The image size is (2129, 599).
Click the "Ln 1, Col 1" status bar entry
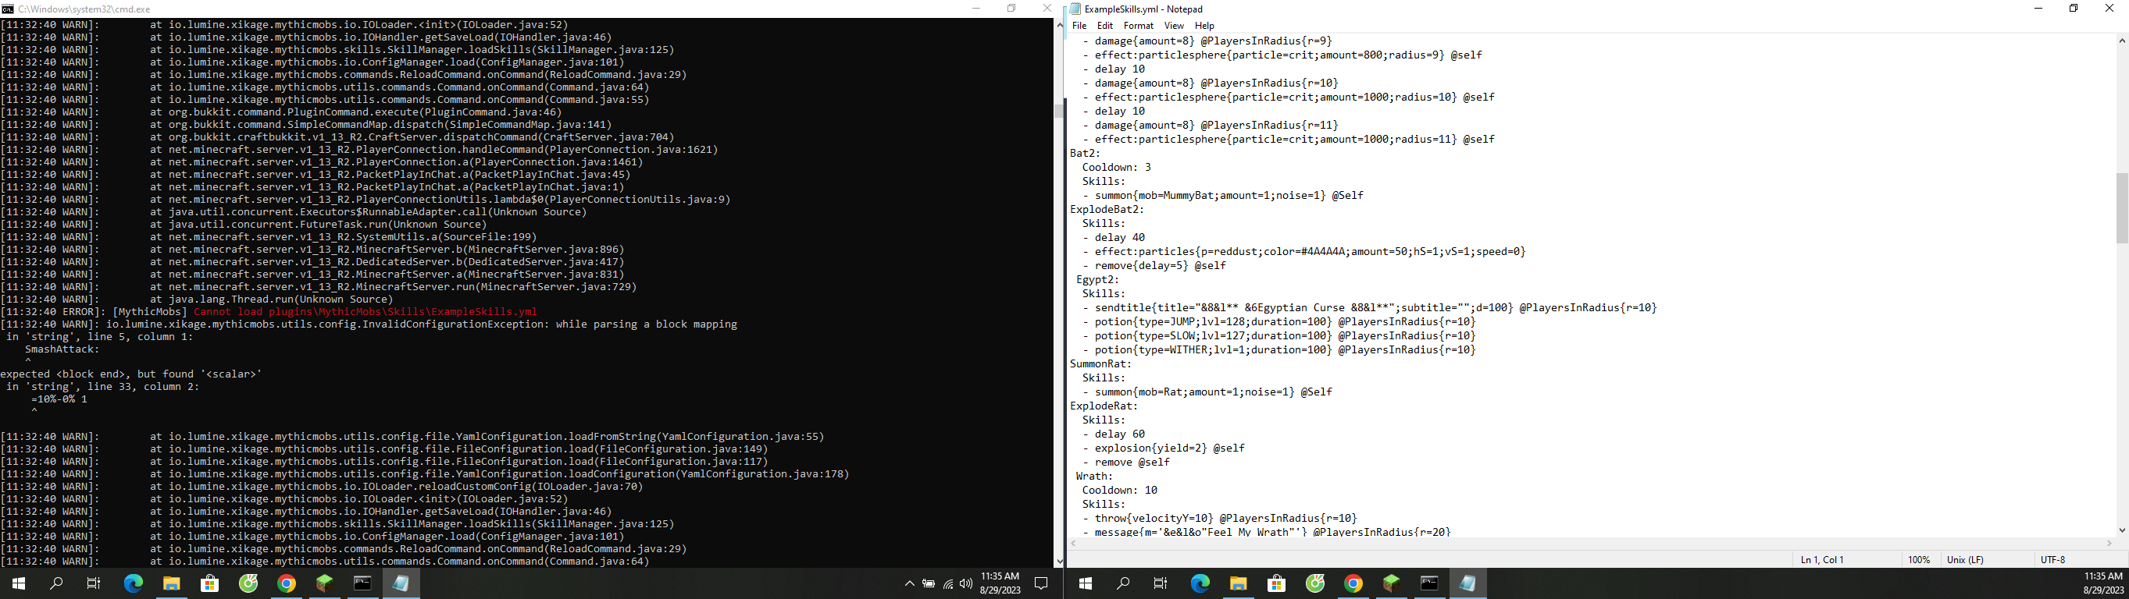[1821, 559]
